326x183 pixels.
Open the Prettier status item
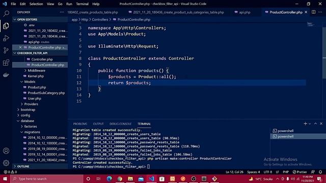300,172
